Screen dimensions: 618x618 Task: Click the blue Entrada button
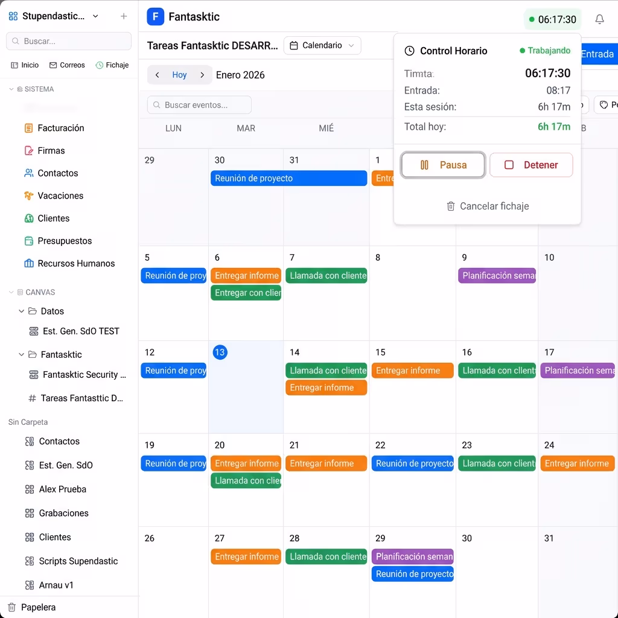pyautogui.click(x=599, y=54)
